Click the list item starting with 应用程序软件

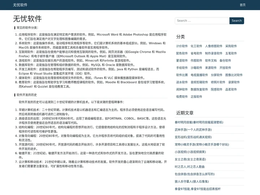click(93, 37)
